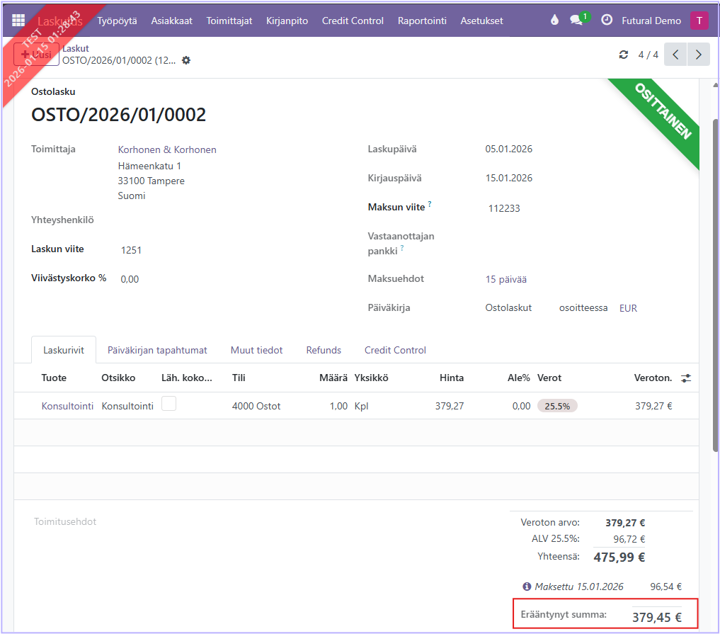720x634 pixels.
Task: Open the activities clock icon
Action: (607, 21)
